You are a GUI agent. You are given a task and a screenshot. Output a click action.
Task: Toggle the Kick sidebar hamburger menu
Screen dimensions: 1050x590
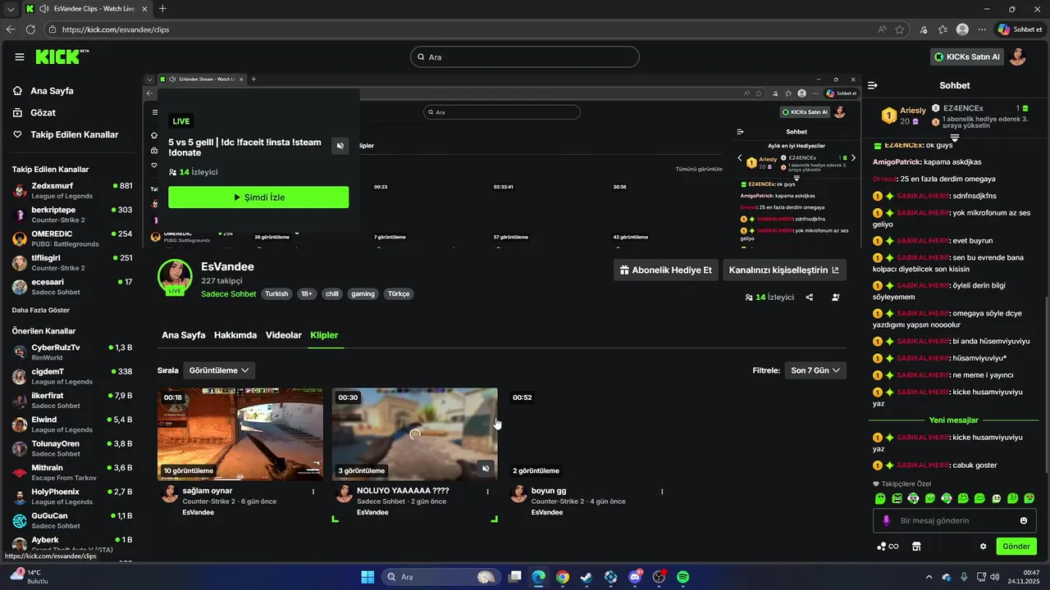pos(20,57)
